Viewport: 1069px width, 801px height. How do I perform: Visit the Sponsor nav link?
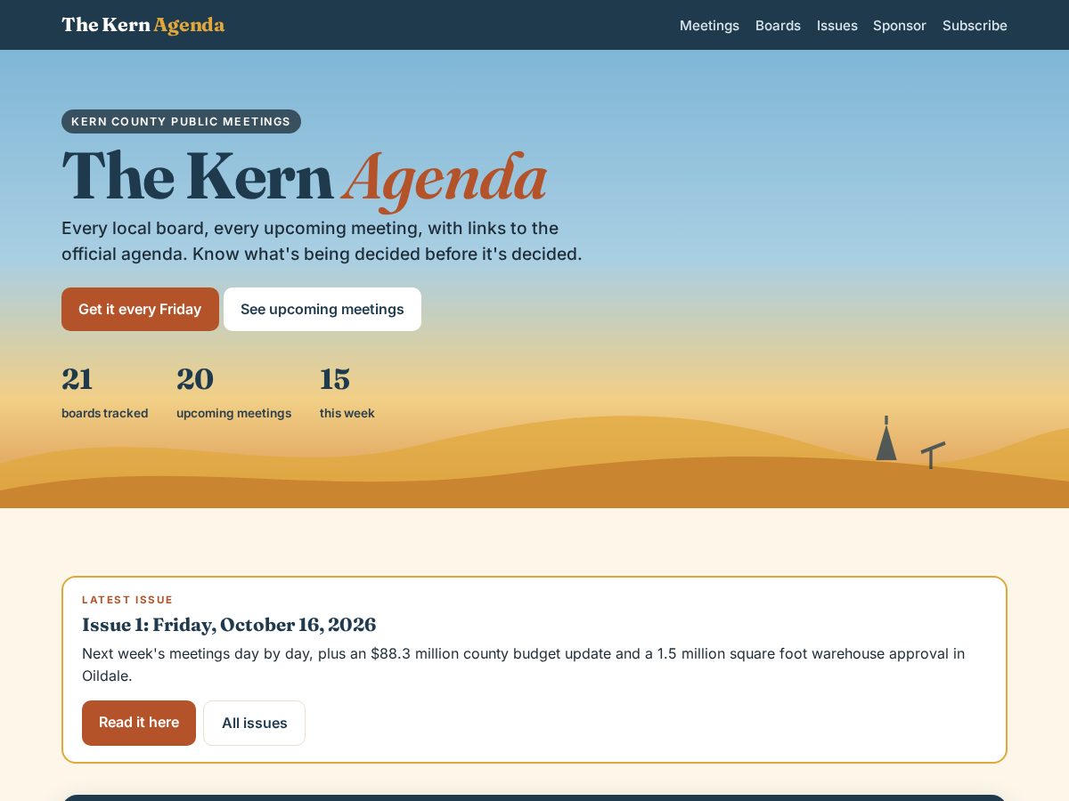pos(900,26)
